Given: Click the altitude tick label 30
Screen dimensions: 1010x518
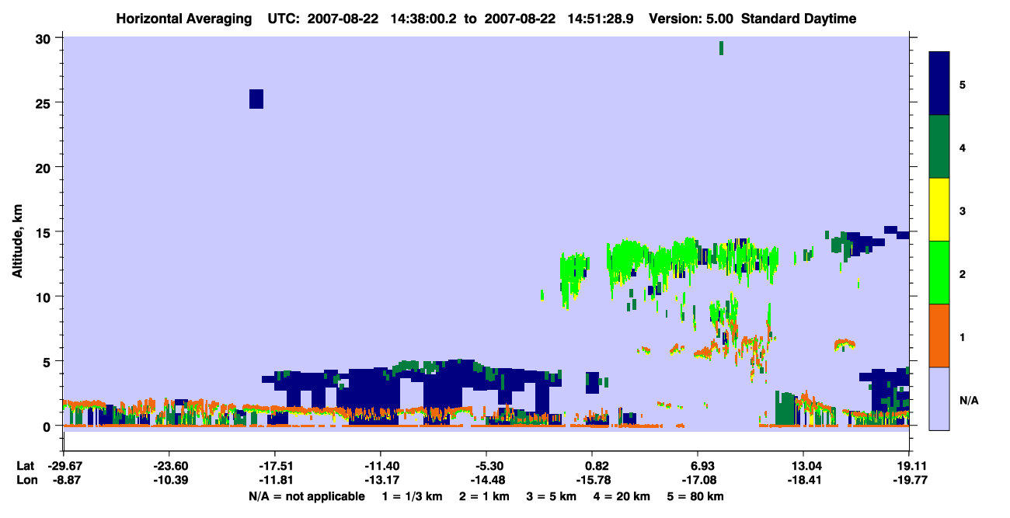Looking at the screenshot, I should click(x=44, y=38).
